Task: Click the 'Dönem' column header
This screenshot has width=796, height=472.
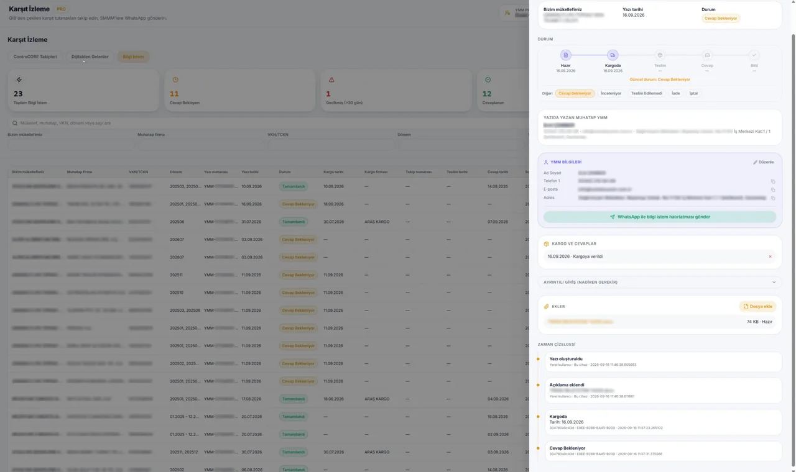Action: pos(176,172)
